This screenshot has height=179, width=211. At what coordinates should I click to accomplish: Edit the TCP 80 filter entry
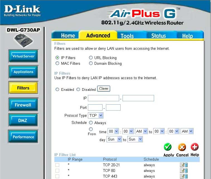tap(182, 171)
